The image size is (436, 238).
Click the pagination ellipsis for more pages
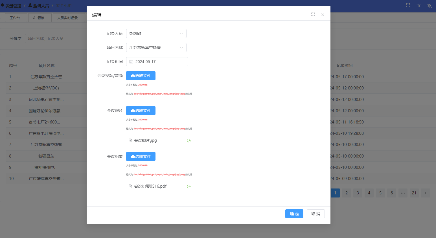click(403, 193)
